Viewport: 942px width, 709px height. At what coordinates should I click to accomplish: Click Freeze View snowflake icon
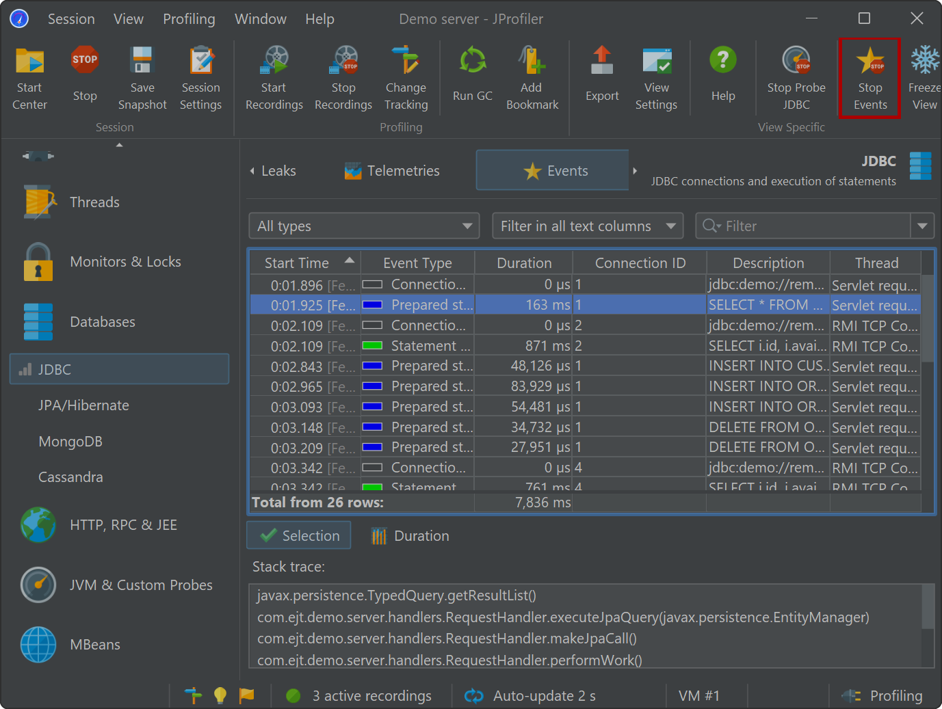click(x=925, y=60)
